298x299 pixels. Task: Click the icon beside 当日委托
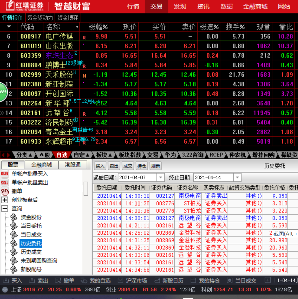click(14, 226)
